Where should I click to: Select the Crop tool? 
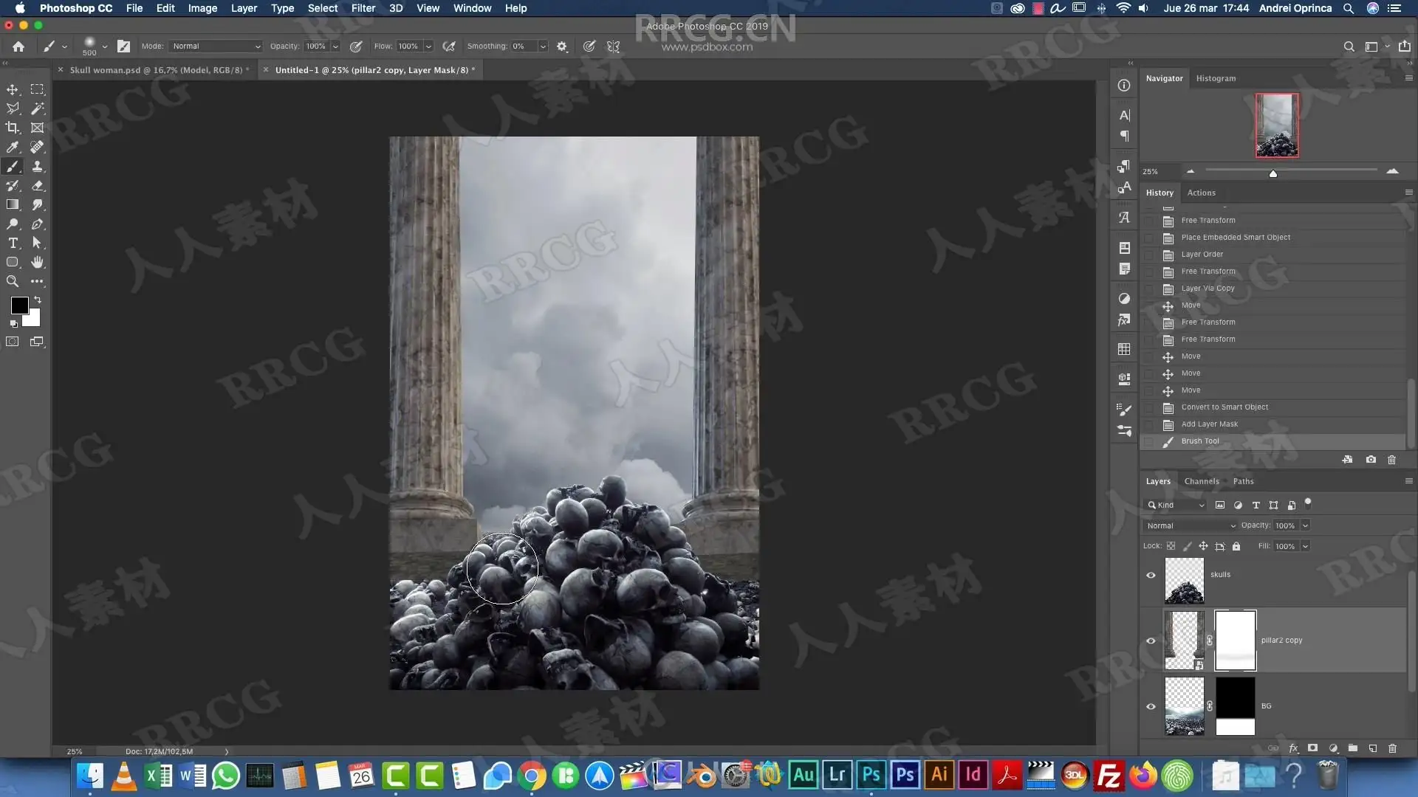click(x=13, y=128)
